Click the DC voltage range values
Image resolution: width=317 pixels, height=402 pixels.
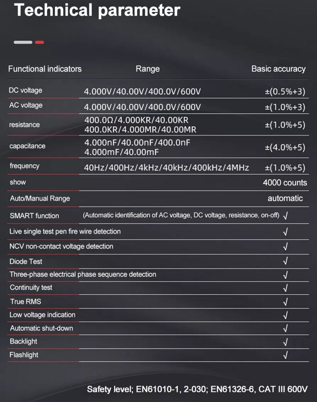pos(142,91)
